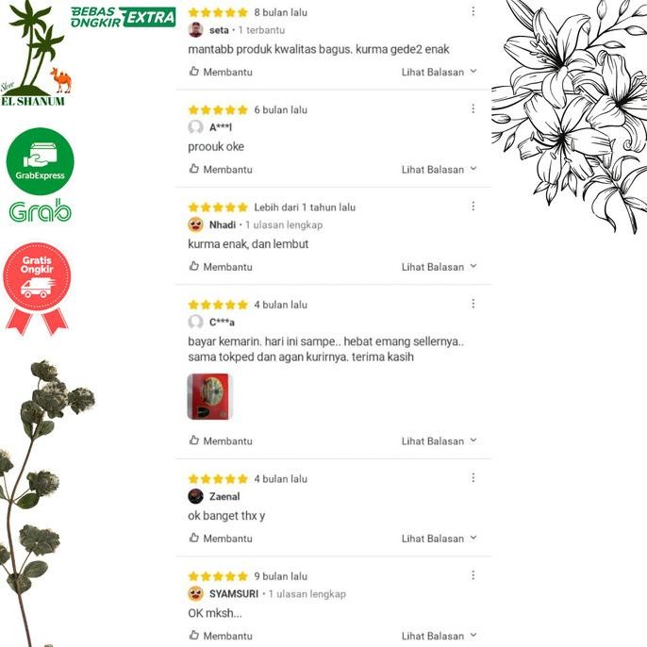Mark Zaenal's 'ok banget' review as Membantu
Image resolution: width=647 pixels, height=647 pixels.
point(221,538)
